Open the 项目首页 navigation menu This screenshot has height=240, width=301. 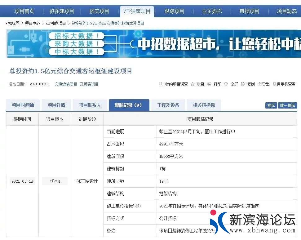point(24,11)
